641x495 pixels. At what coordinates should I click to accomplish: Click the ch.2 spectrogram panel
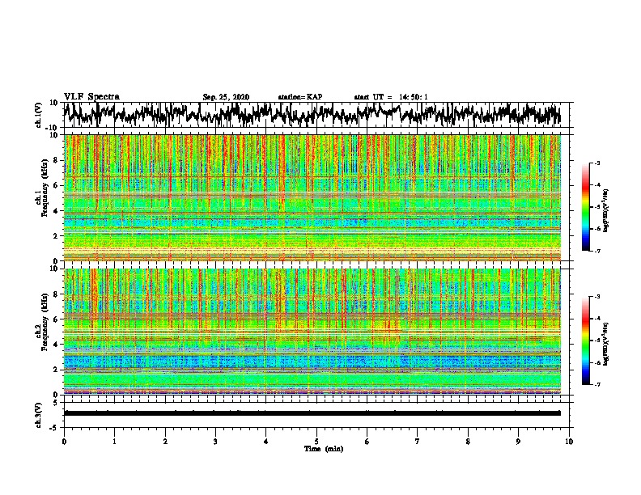312,332
